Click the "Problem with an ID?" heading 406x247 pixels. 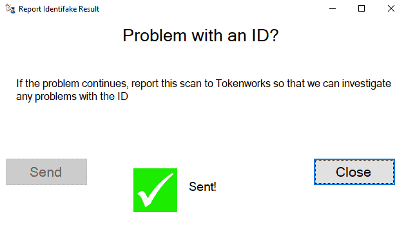(x=200, y=35)
